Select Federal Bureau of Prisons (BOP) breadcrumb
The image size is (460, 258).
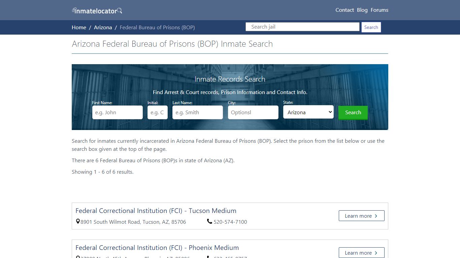tap(157, 27)
